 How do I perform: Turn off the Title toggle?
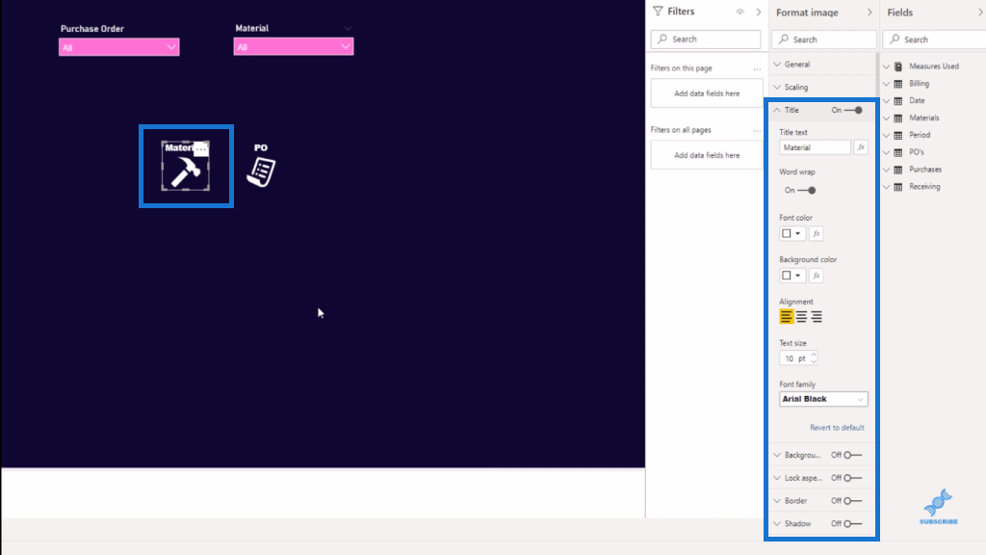pos(853,110)
